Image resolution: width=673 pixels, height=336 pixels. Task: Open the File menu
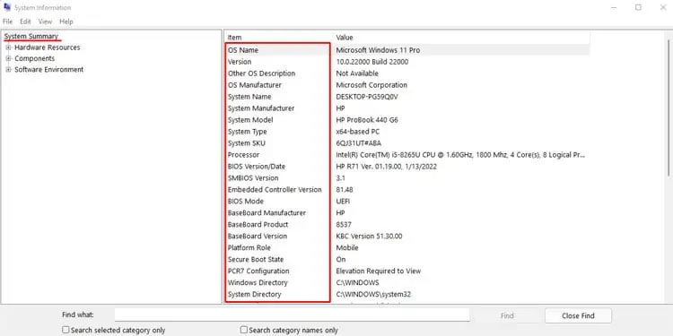tap(7, 22)
